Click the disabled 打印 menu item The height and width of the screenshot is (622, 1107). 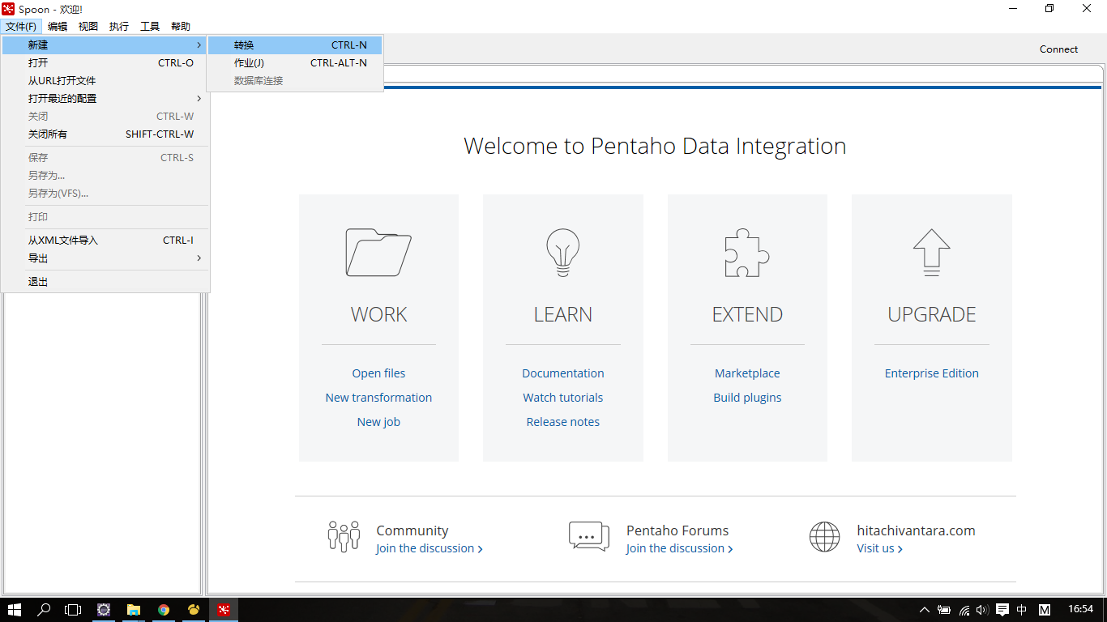105,217
